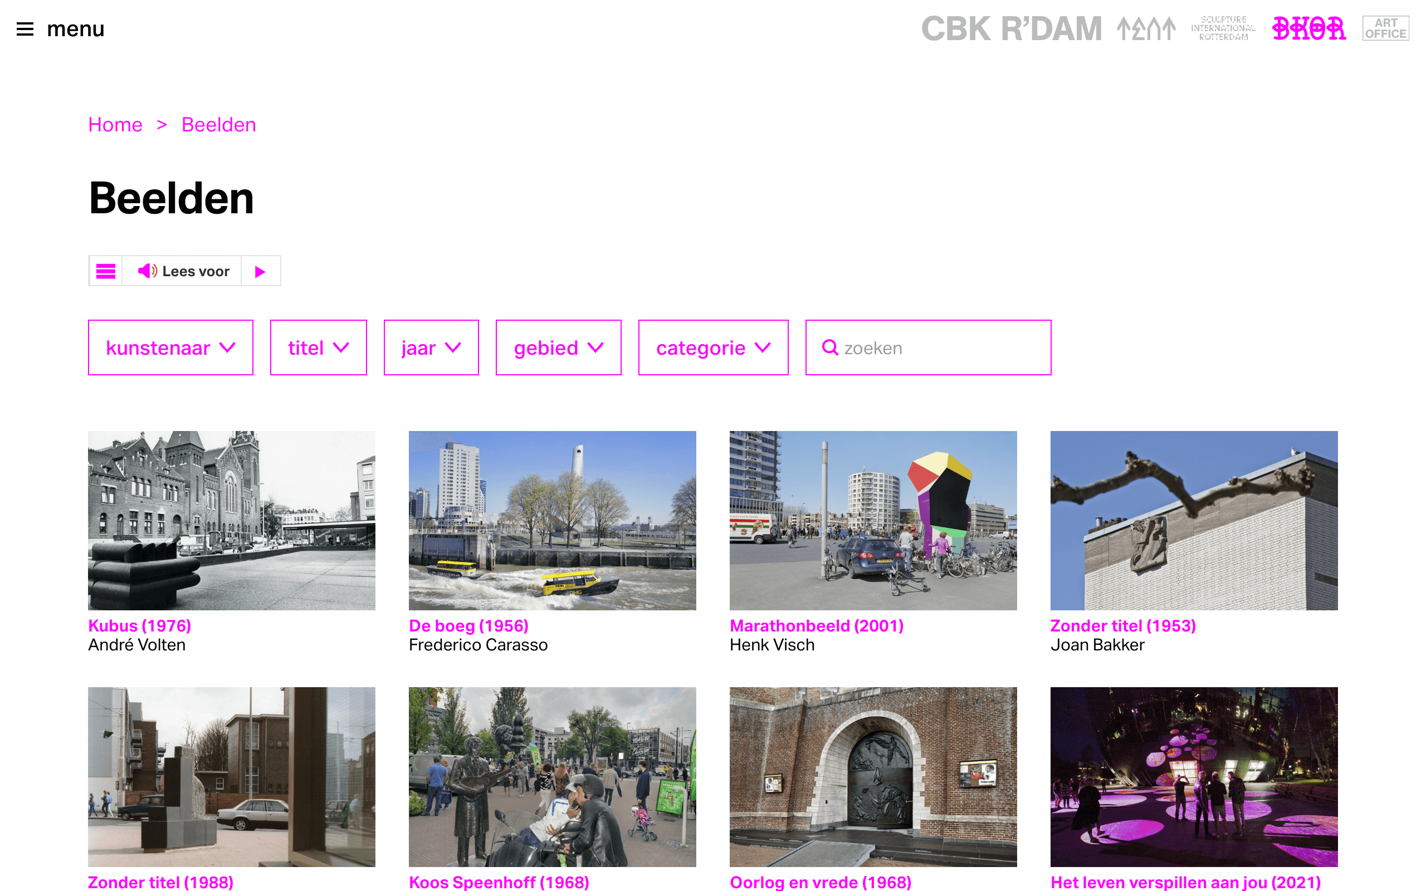Screen dimensions: 1426x891
Task: Open the ReadSpeaker menu icon
Action: coord(105,271)
